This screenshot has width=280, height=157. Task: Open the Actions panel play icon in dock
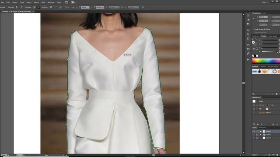(x=248, y=59)
